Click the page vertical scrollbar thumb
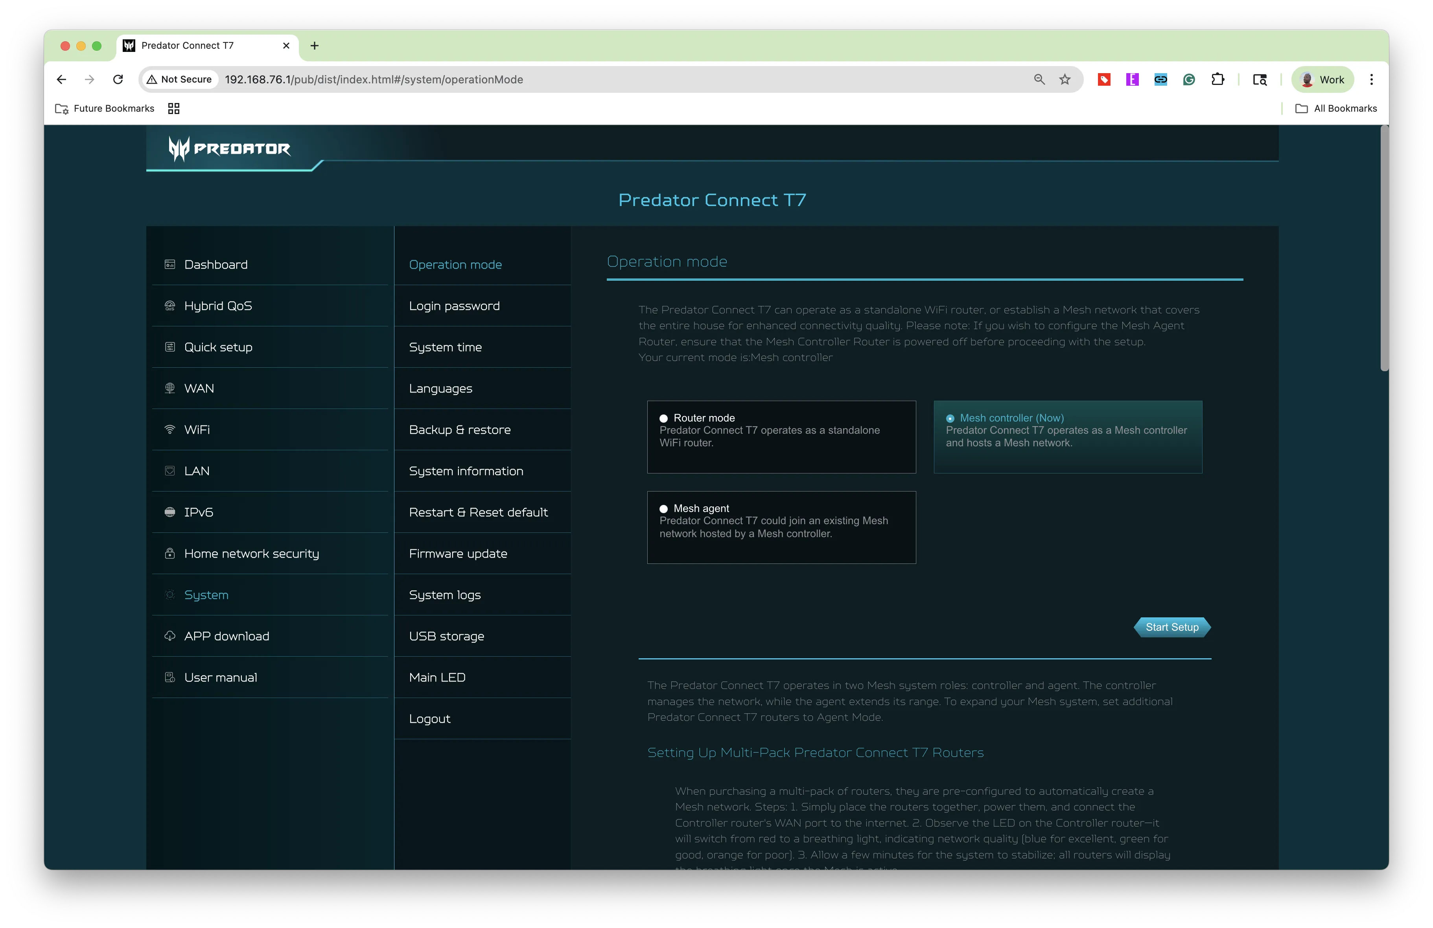The height and width of the screenshot is (928, 1433). click(x=1384, y=248)
